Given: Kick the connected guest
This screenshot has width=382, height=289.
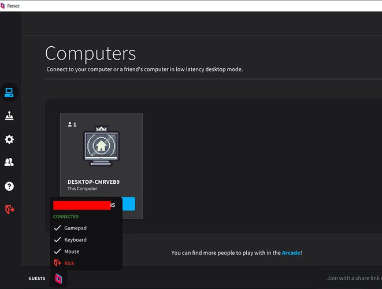Looking at the screenshot, I should pos(69,263).
